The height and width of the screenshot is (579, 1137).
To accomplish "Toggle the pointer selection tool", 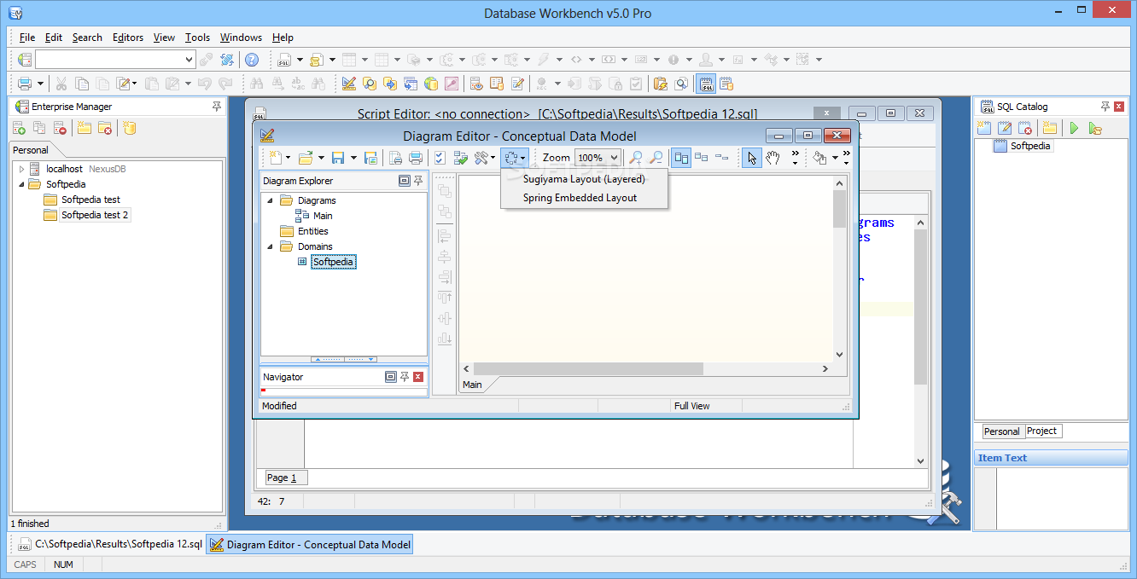I will click(751, 158).
